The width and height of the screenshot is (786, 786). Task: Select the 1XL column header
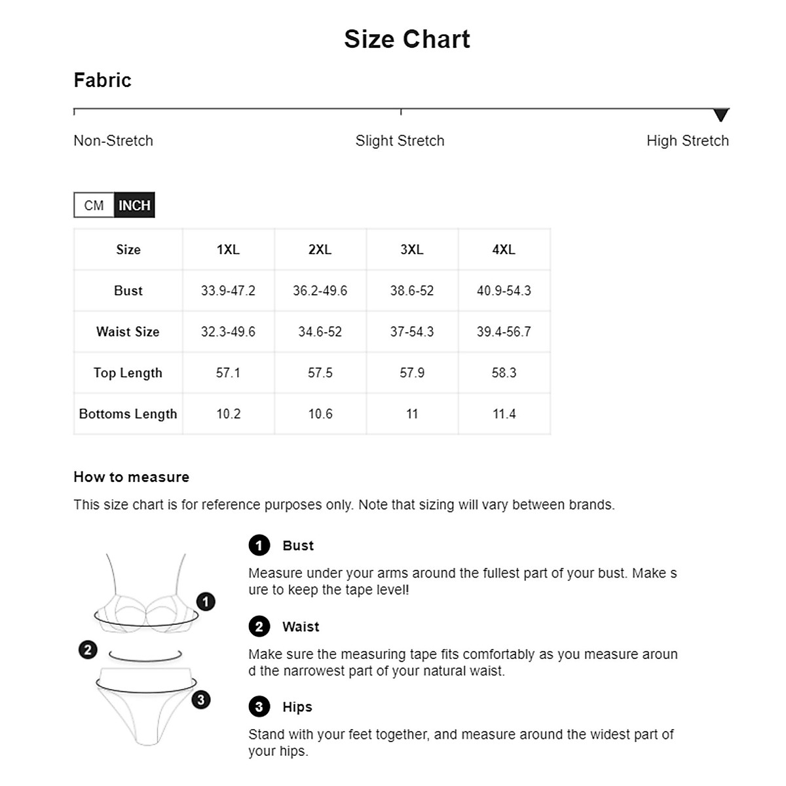(x=228, y=250)
